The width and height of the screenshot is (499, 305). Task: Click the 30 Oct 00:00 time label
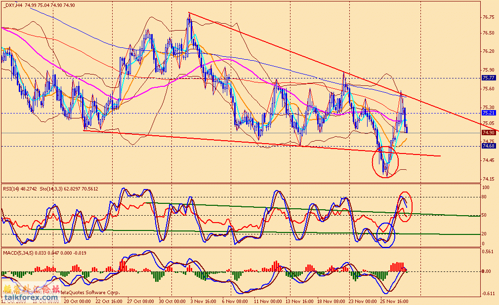(172, 301)
